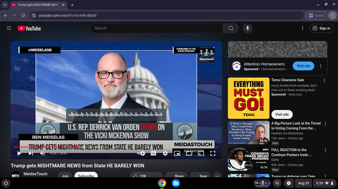Visit the Temu Clearance Sale site
The width and height of the screenshot is (338, 189).
coord(282,114)
